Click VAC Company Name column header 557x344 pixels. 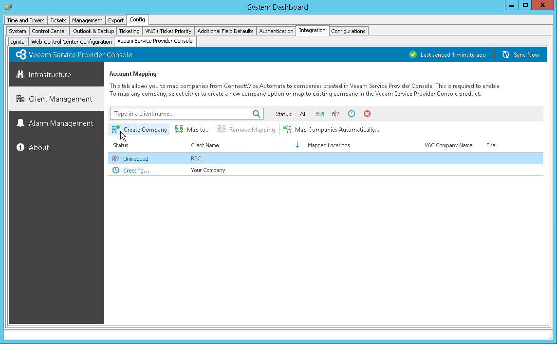[448, 145]
